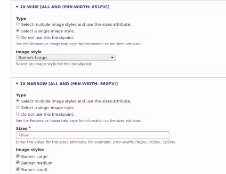Select multiple image styles radio for 1X WIDE

point(18,24)
